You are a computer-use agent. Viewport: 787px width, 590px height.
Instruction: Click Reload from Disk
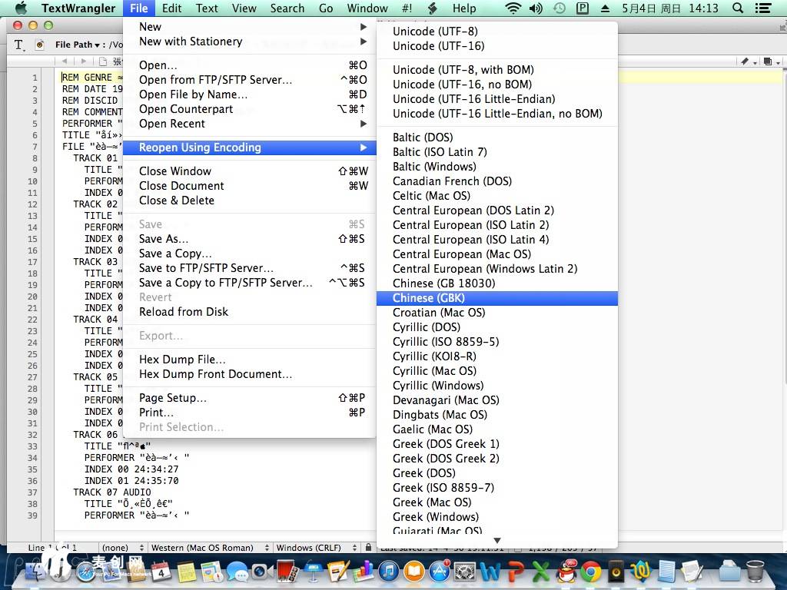[184, 312]
